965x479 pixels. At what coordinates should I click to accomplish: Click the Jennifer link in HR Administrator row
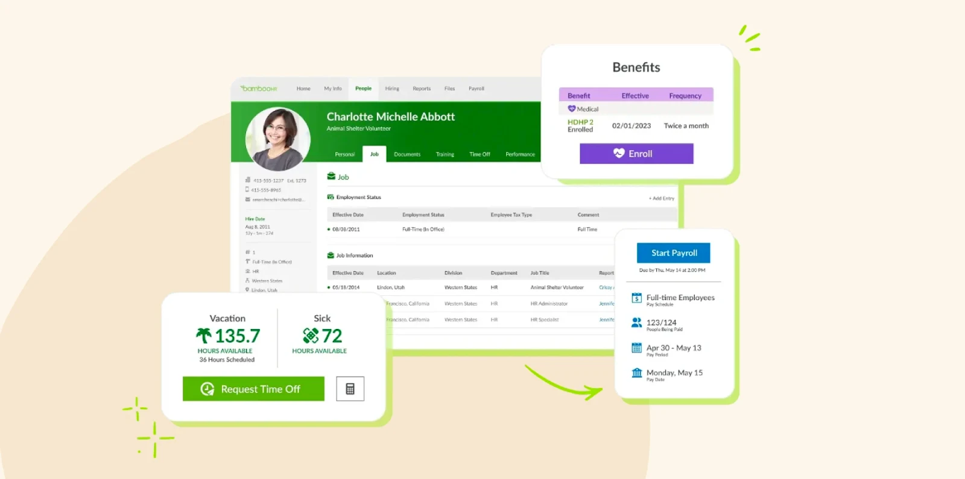[607, 304]
